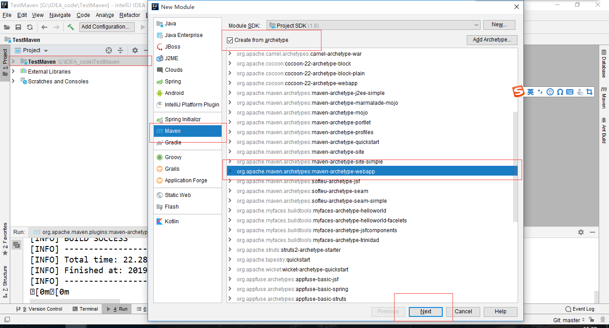
Task: Click the Build Project hammer icon
Action: coord(70,27)
